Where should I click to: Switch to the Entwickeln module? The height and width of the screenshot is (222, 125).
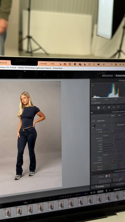[x=120, y=76]
